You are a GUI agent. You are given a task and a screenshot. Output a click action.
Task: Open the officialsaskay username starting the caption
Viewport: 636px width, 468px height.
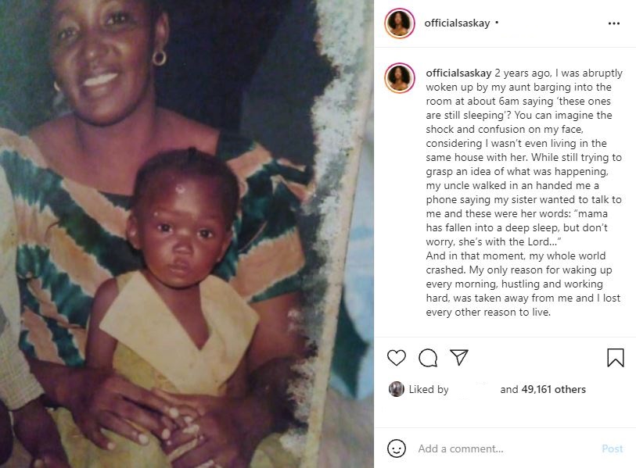[x=458, y=73]
